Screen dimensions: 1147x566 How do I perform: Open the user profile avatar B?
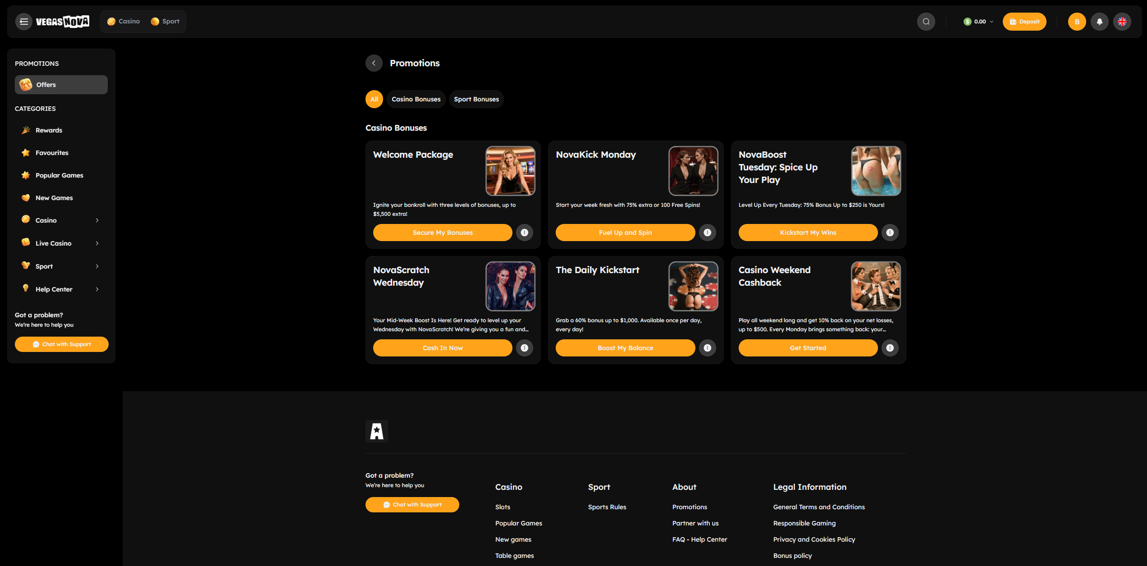(1077, 22)
